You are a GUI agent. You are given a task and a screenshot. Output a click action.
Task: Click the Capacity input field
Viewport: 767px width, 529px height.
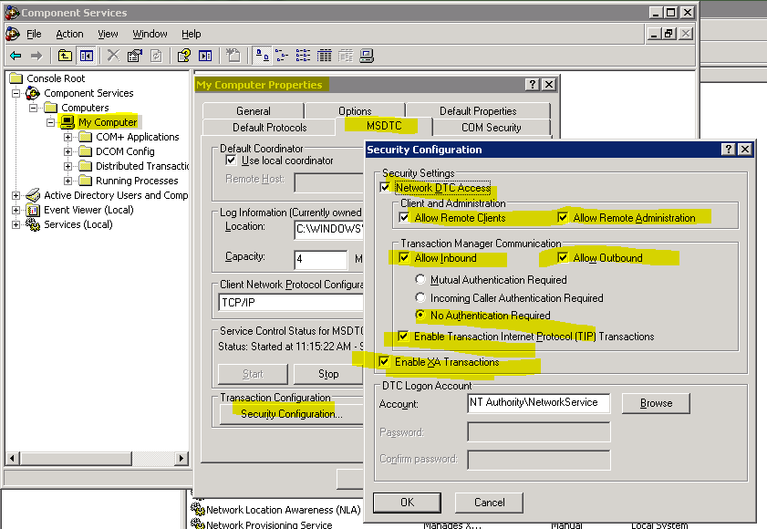[x=321, y=259]
